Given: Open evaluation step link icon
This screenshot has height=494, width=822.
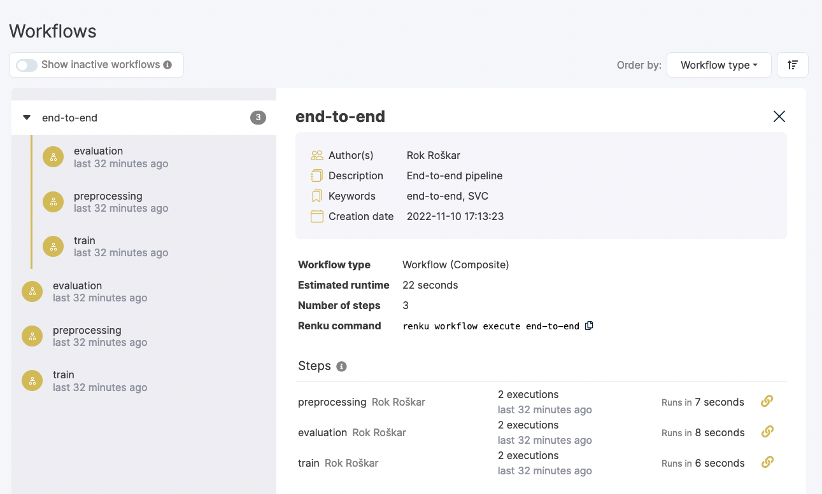Looking at the screenshot, I should 767,432.
